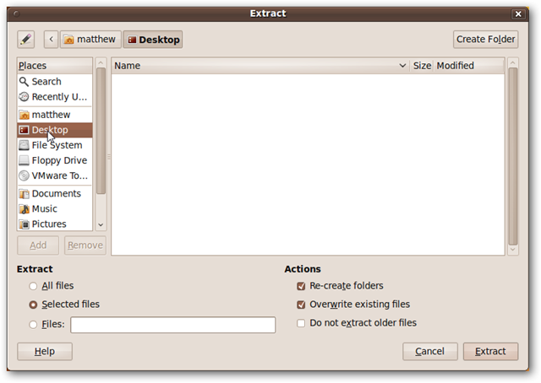Image resolution: width=541 pixels, height=383 pixels.
Task: Click the File System drive icon
Action: (24, 145)
